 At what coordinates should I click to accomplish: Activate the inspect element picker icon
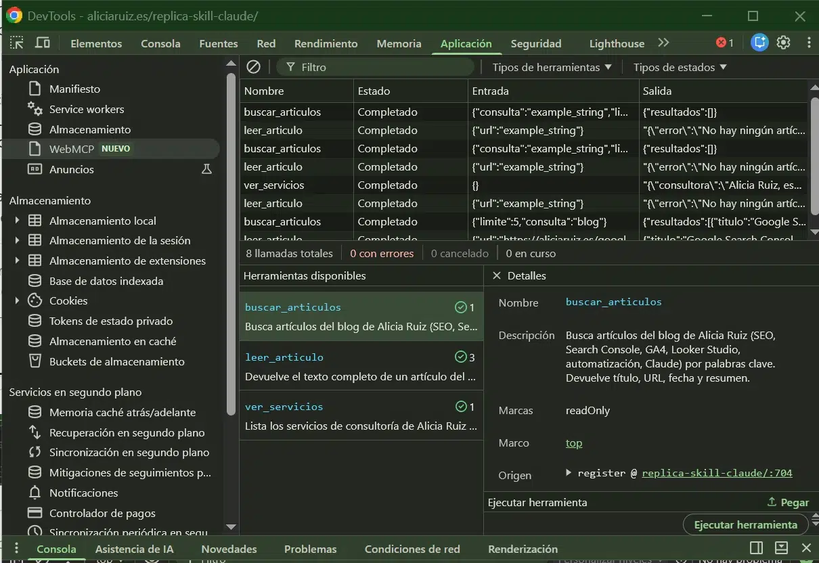pos(17,43)
